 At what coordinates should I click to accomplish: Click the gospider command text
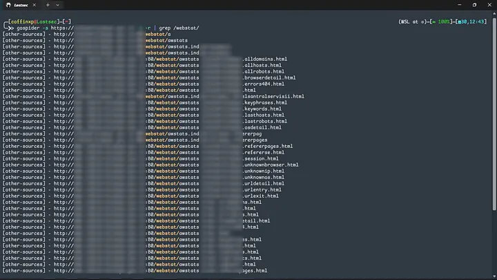pyautogui.click(x=28, y=28)
